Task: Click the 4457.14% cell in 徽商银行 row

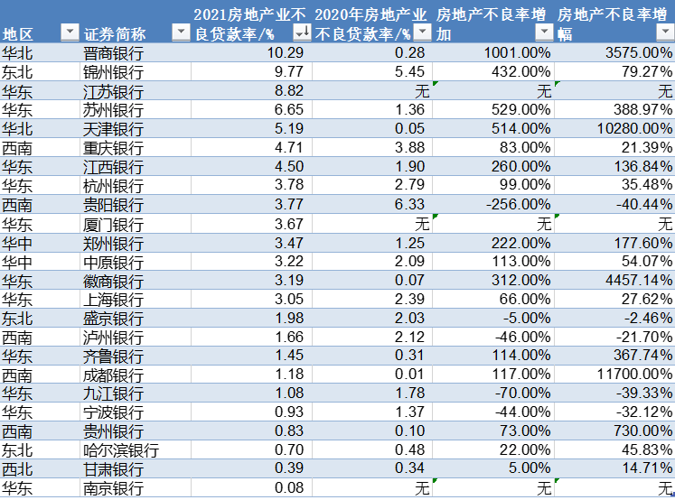Action: [x=614, y=280]
